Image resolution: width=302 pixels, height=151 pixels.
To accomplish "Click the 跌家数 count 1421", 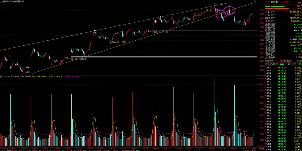I will [x=299, y=61].
